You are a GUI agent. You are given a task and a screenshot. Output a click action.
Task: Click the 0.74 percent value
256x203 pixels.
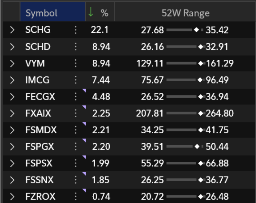coord(101,197)
